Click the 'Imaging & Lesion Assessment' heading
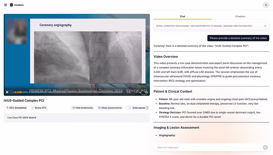The width and height of the screenshot is (273, 155). pyautogui.click(x=176, y=127)
